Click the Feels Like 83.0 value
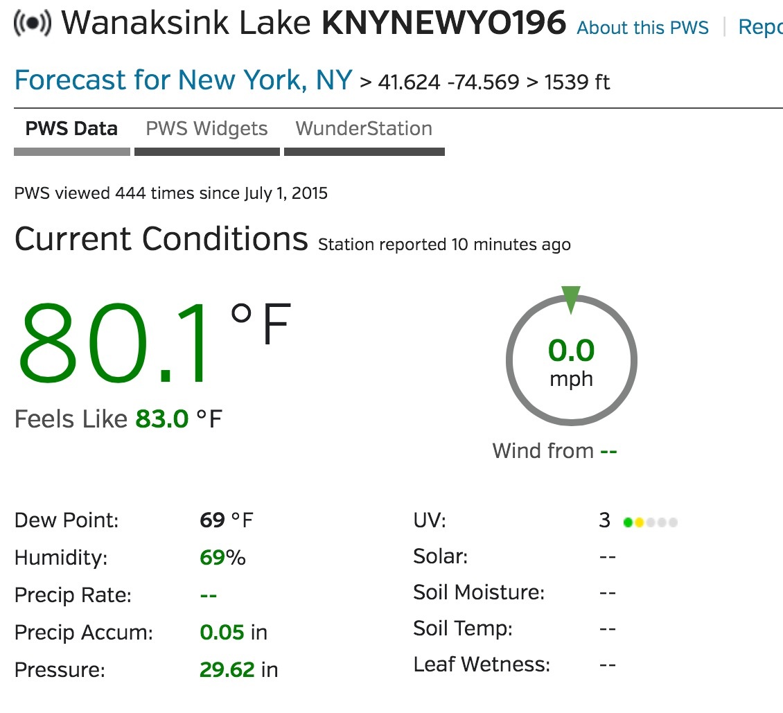783x713 pixels. [162, 419]
